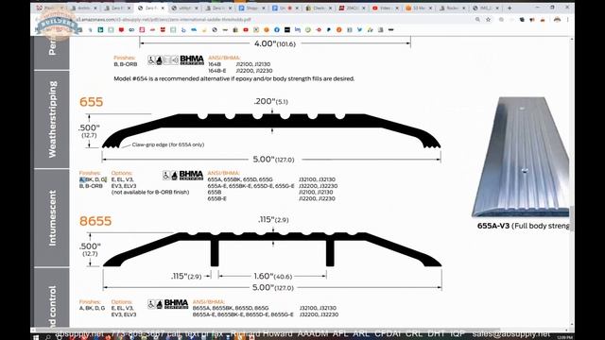Click the Intumescent sidebar section
Screen dimensions: 605x340
[52, 218]
